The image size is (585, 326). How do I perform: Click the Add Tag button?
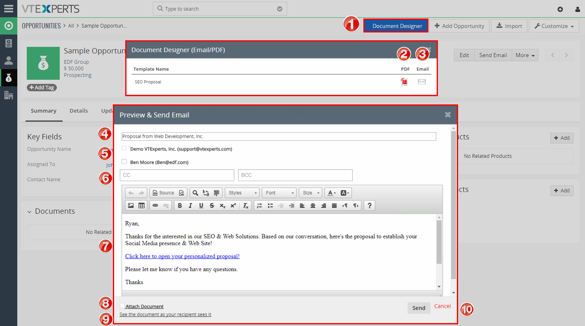point(42,87)
